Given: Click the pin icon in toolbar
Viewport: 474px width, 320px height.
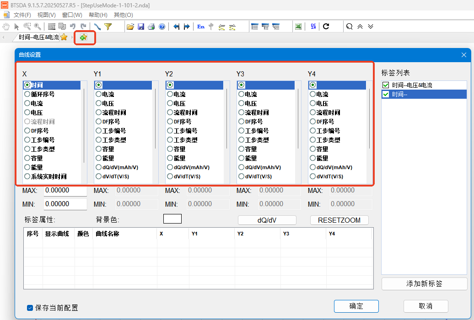Looking at the screenshot, I should [x=211, y=27].
